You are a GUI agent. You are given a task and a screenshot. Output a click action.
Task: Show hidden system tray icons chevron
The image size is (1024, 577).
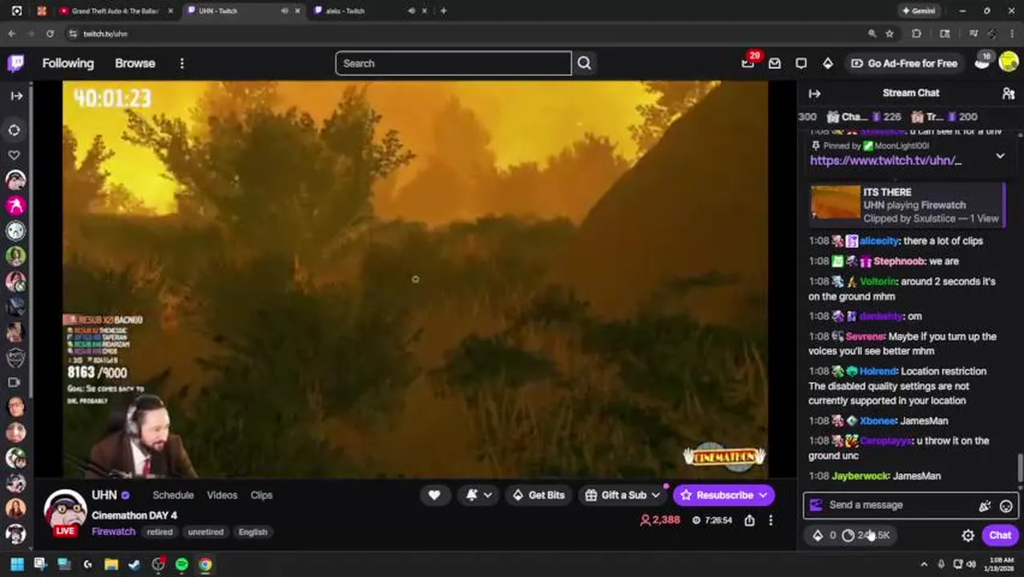tap(924, 564)
